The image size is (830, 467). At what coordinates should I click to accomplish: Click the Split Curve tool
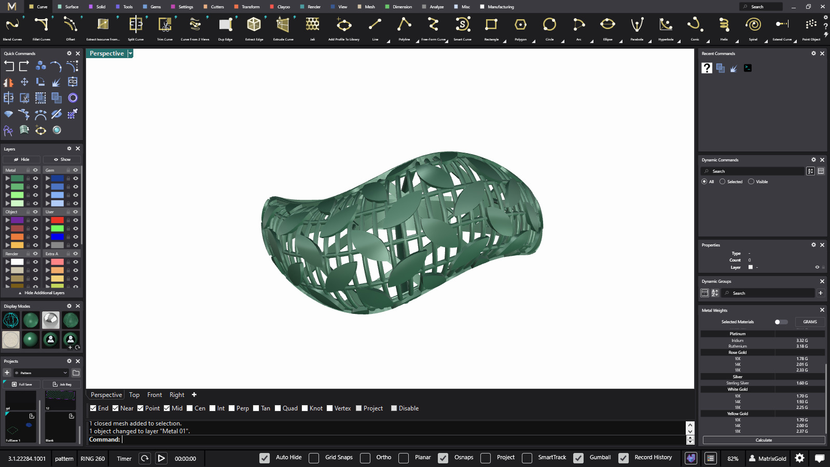[x=136, y=29]
